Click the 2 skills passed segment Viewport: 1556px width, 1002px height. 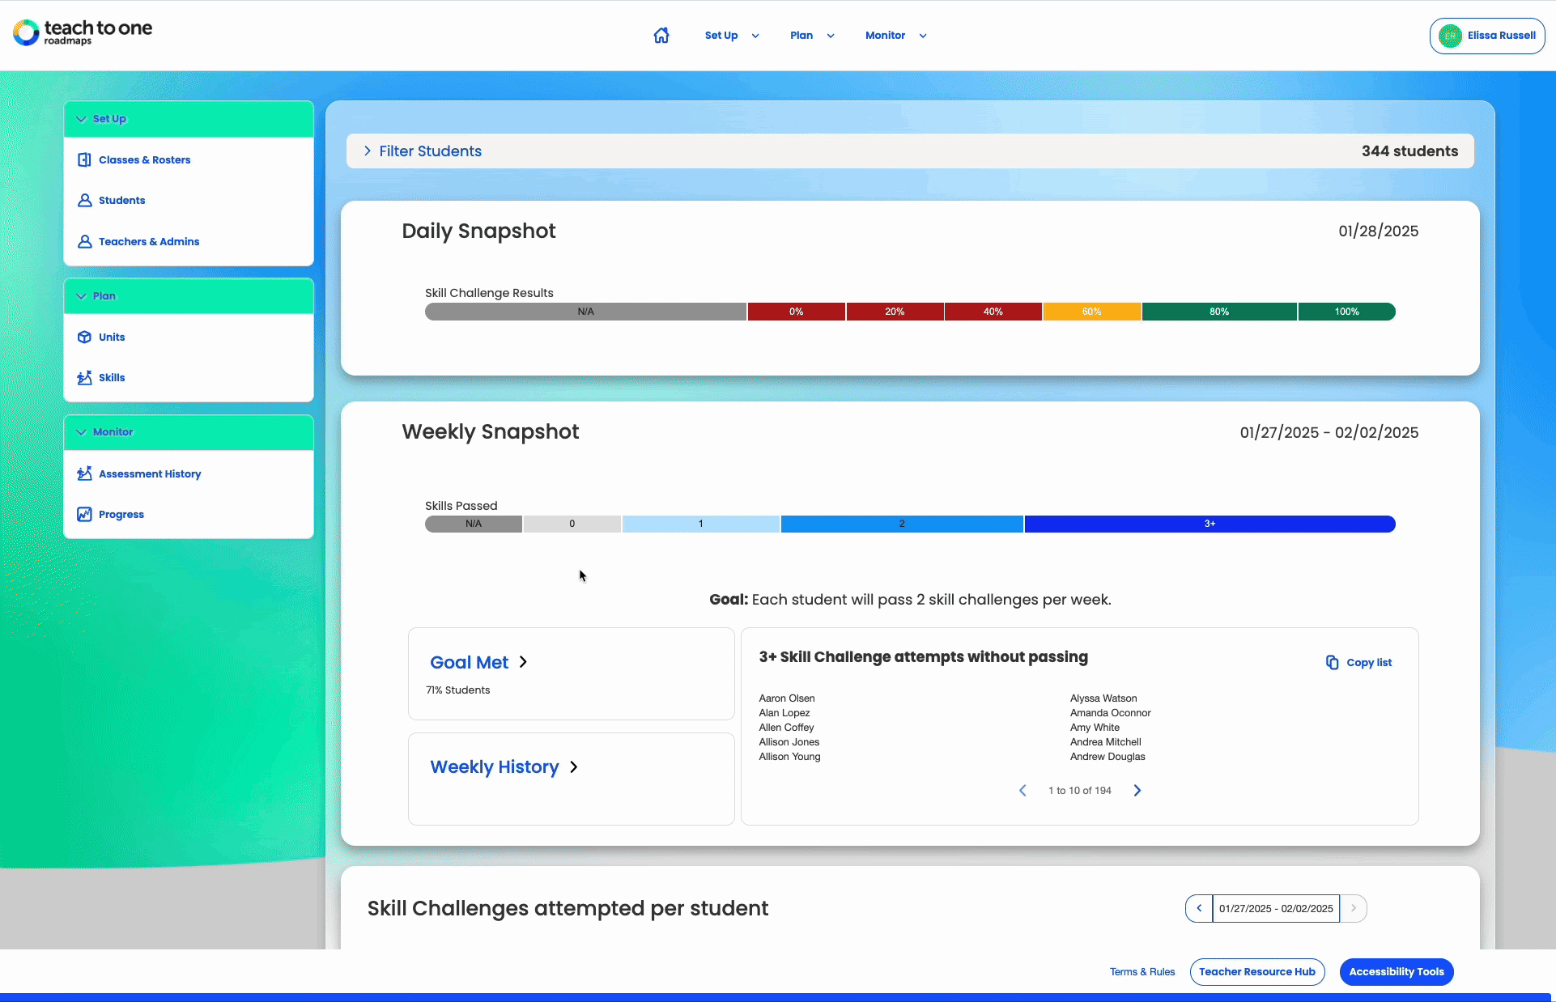[902, 524]
